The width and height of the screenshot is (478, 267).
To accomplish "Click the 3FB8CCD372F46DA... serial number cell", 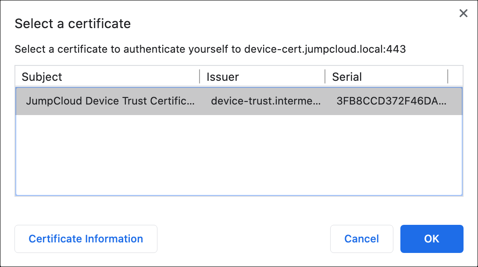I will (392, 101).
